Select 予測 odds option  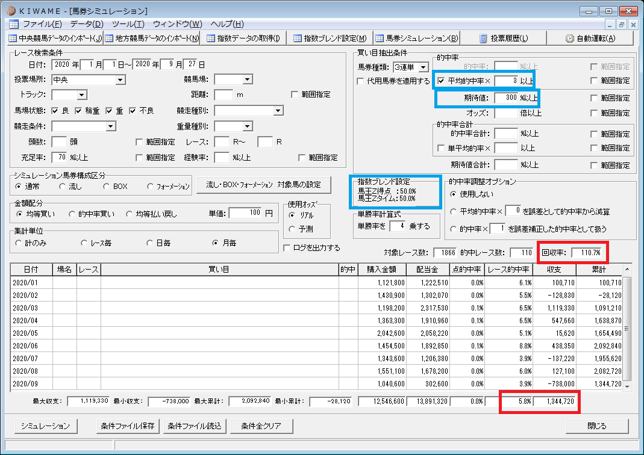pyautogui.click(x=292, y=229)
